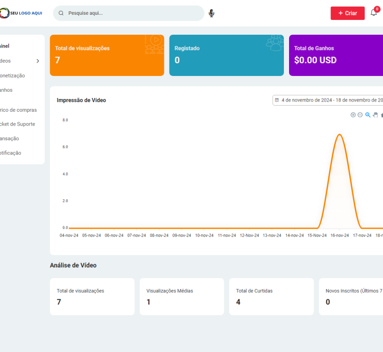Click the site logo in header
The width and height of the screenshot is (383, 352).
pyautogui.click(x=21, y=13)
